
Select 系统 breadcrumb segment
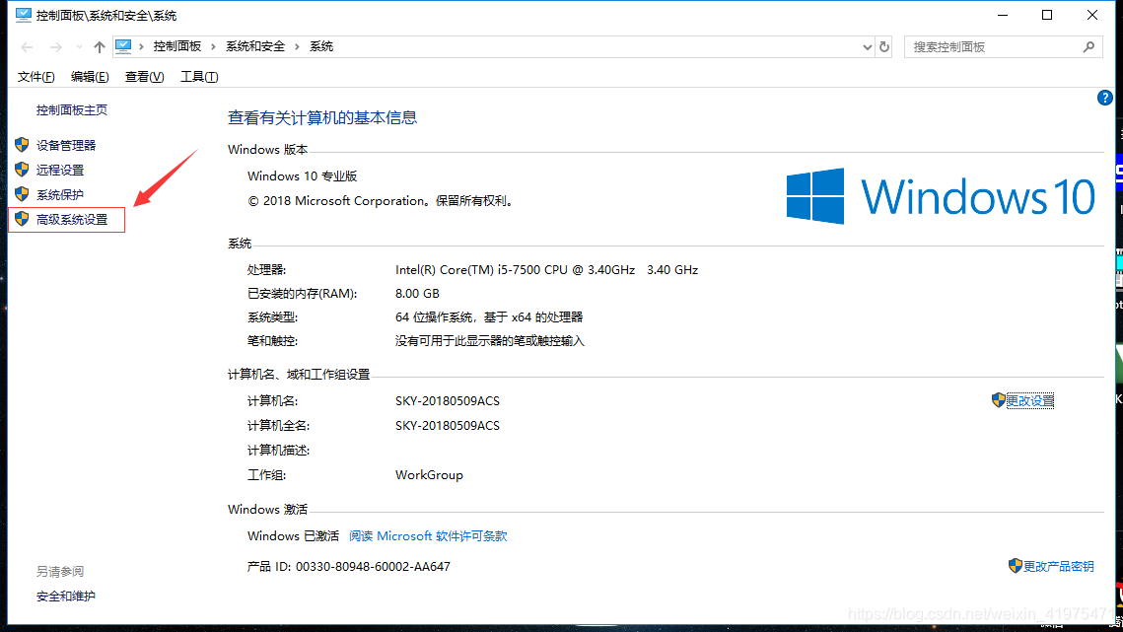(x=320, y=46)
